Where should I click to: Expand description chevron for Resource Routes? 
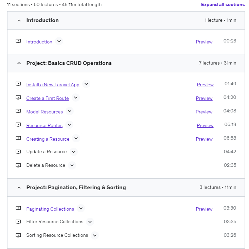pyautogui.click(x=69, y=125)
